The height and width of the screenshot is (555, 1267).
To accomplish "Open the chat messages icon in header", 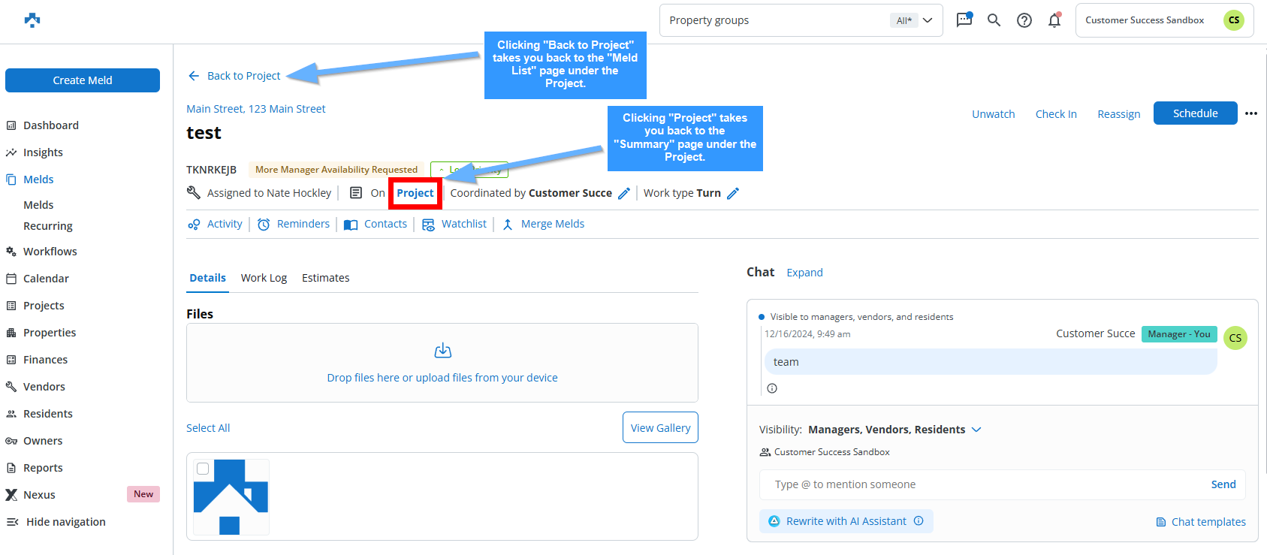I will coord(964,20).
